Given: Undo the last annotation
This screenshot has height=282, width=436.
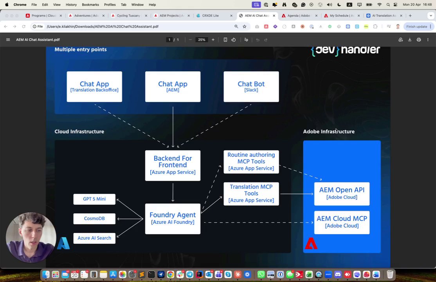Looking at the screenshot, I should [x=258, y=40].
